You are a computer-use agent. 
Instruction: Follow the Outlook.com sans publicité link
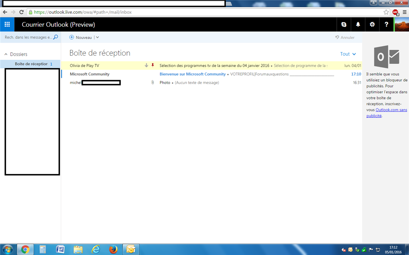(x=387, y=113)
